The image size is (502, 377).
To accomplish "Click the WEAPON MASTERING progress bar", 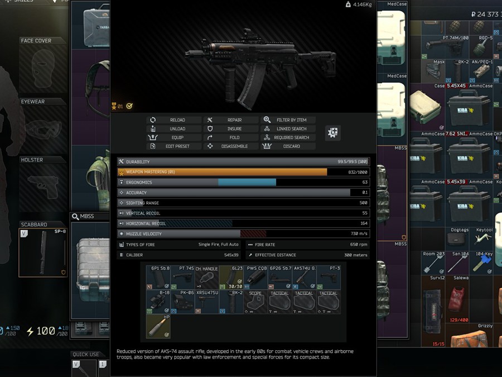I will pyautogui.click(x=244, y=172).
